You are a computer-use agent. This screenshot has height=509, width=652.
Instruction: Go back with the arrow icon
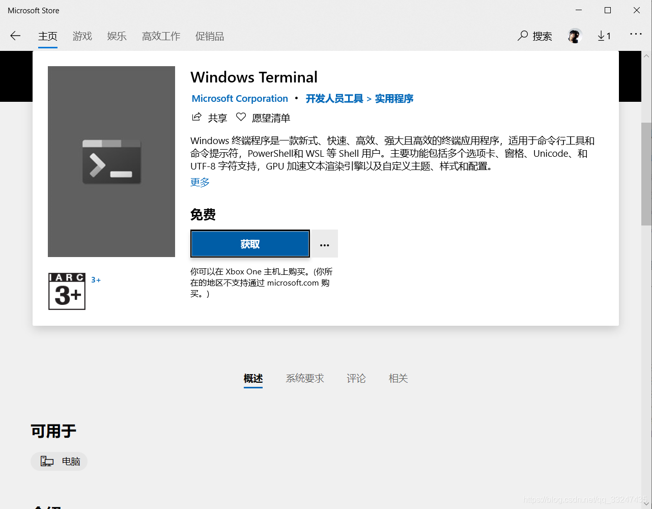click(15, 36)
